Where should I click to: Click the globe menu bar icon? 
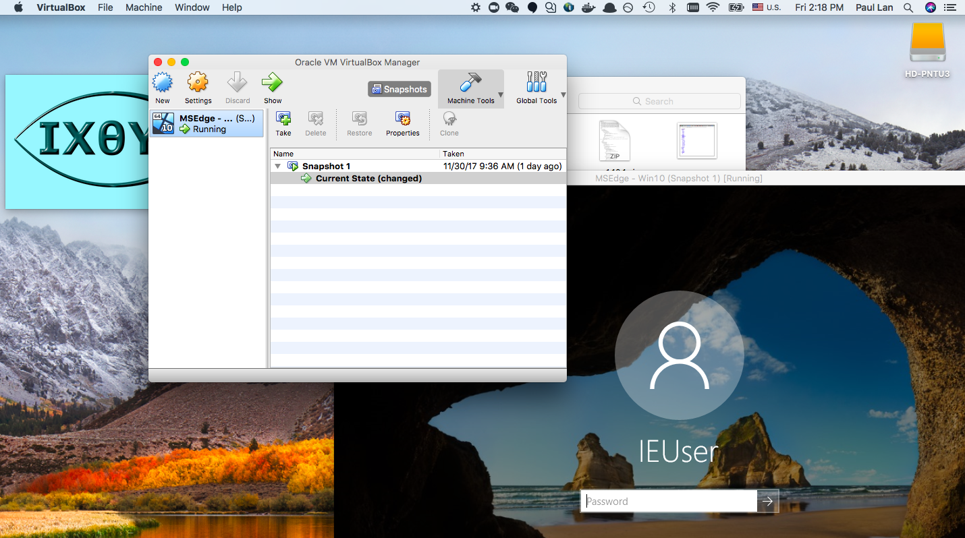coord(569,7)
